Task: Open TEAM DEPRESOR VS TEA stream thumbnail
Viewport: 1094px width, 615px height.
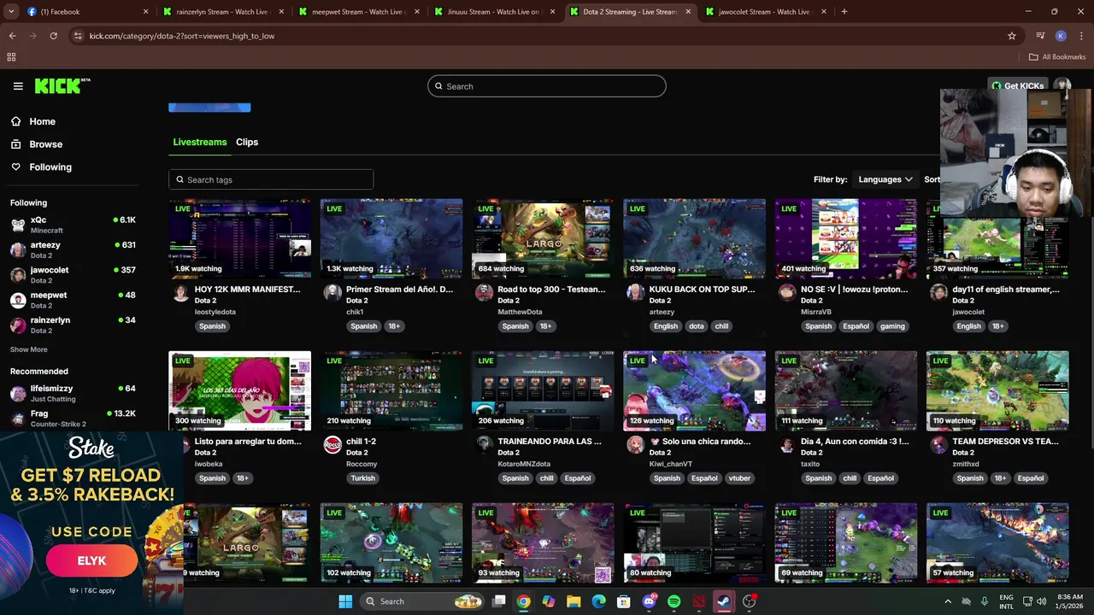Action: 997,390
